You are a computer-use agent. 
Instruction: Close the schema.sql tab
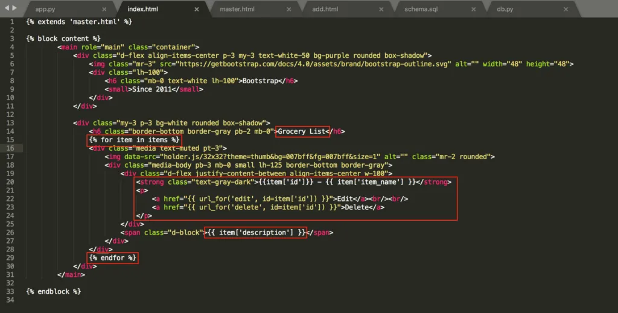[x=473, y=9]
